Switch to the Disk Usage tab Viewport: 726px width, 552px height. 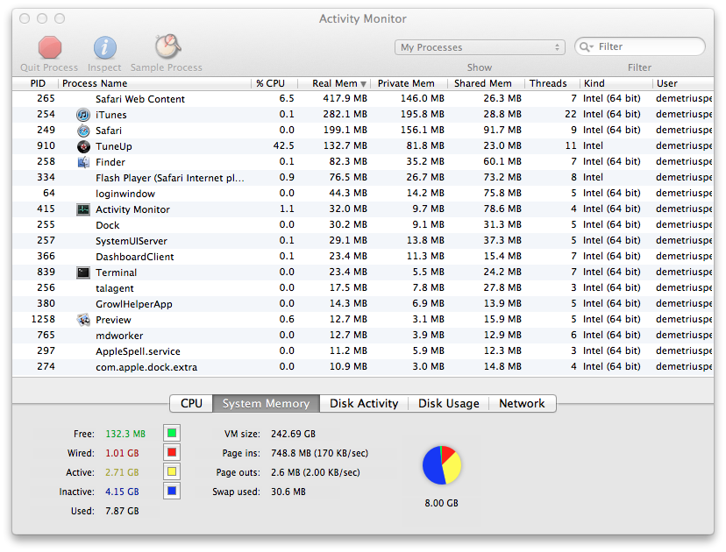point(449,403)
